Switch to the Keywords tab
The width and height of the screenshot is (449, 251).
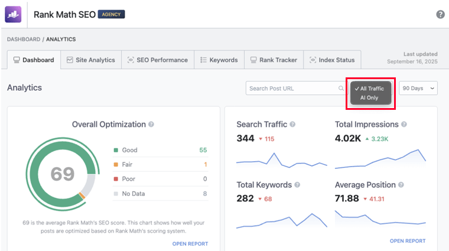[219, 60]
